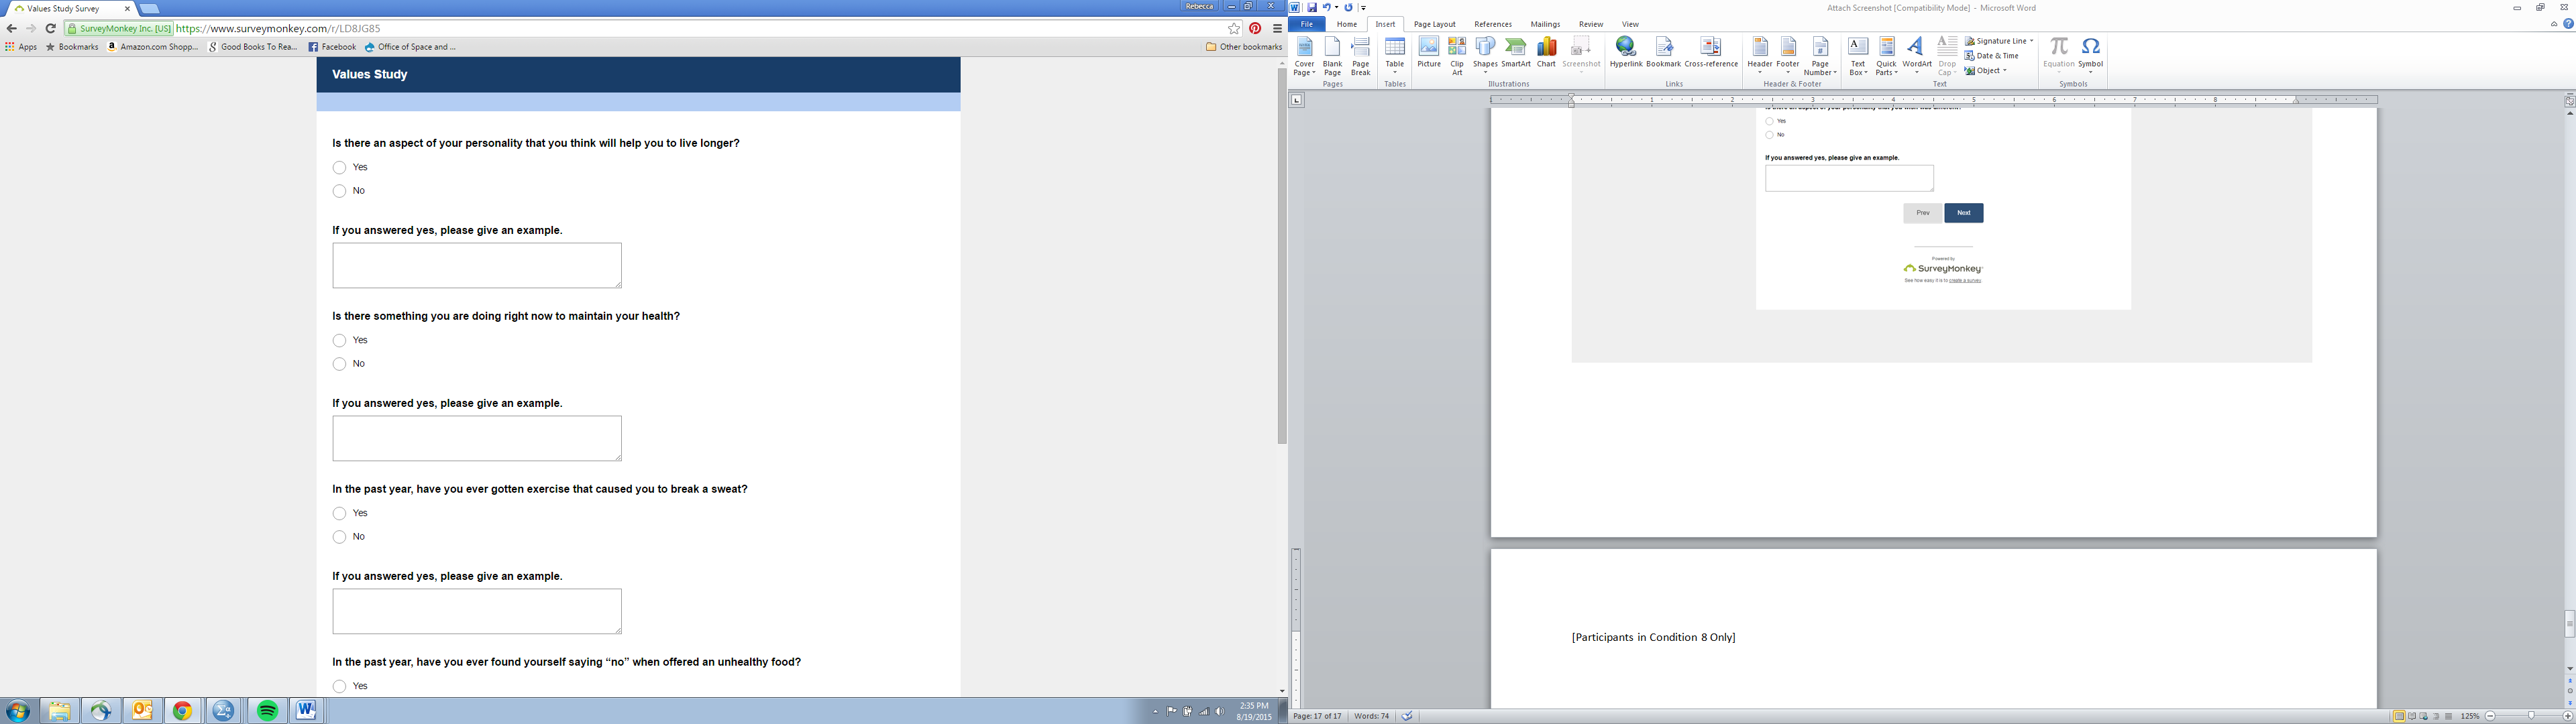Open the Other bookmarks folder
Screen dimensions: 2576x724
[x=1244, y=47]
